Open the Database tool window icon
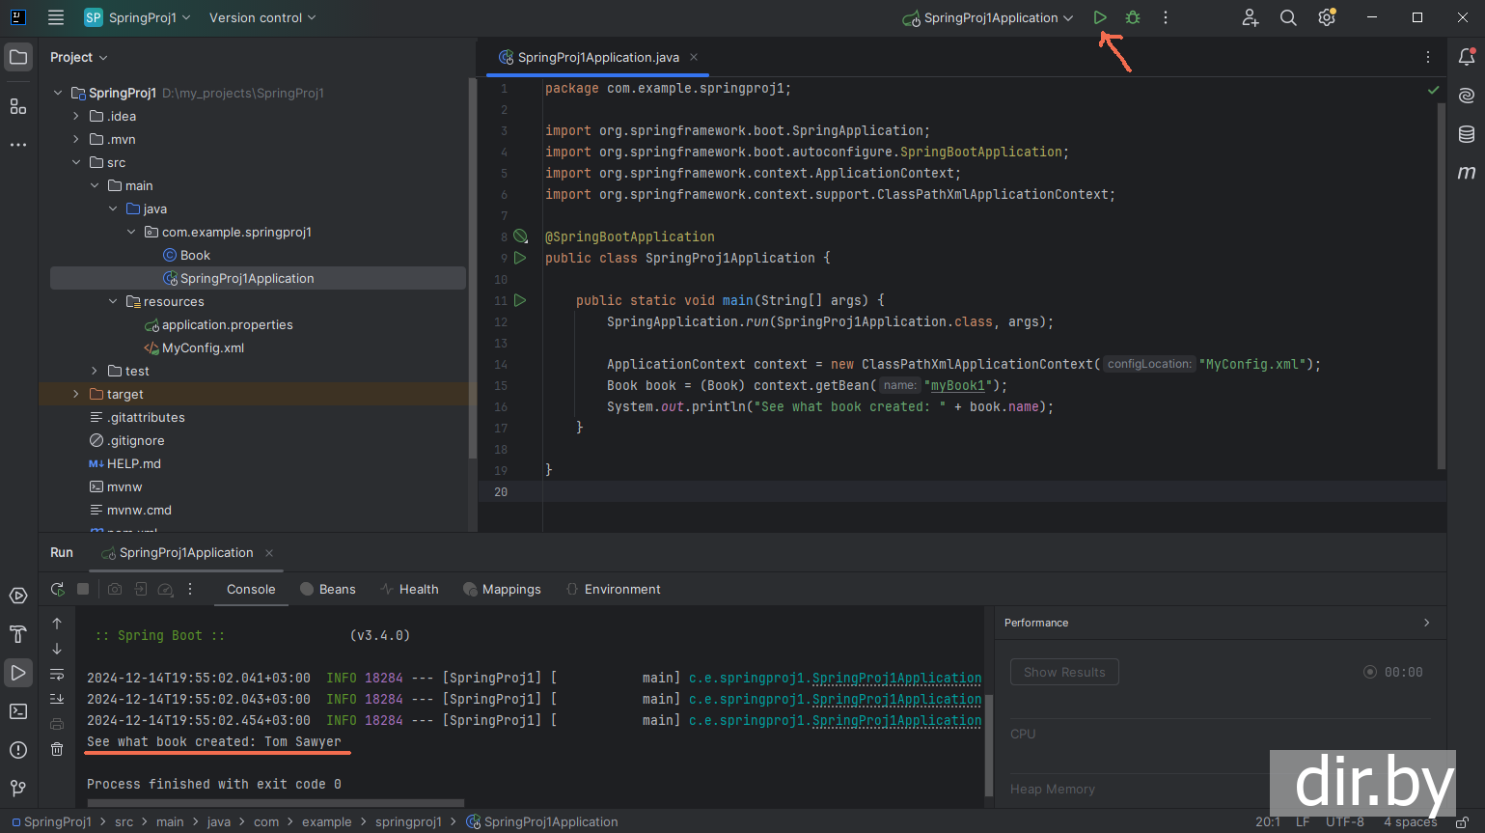1485x833 pixels. 1467,134
